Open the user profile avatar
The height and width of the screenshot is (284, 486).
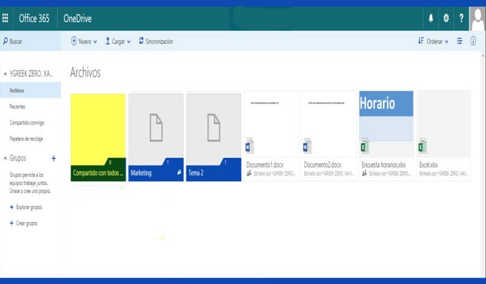(478, 19)
